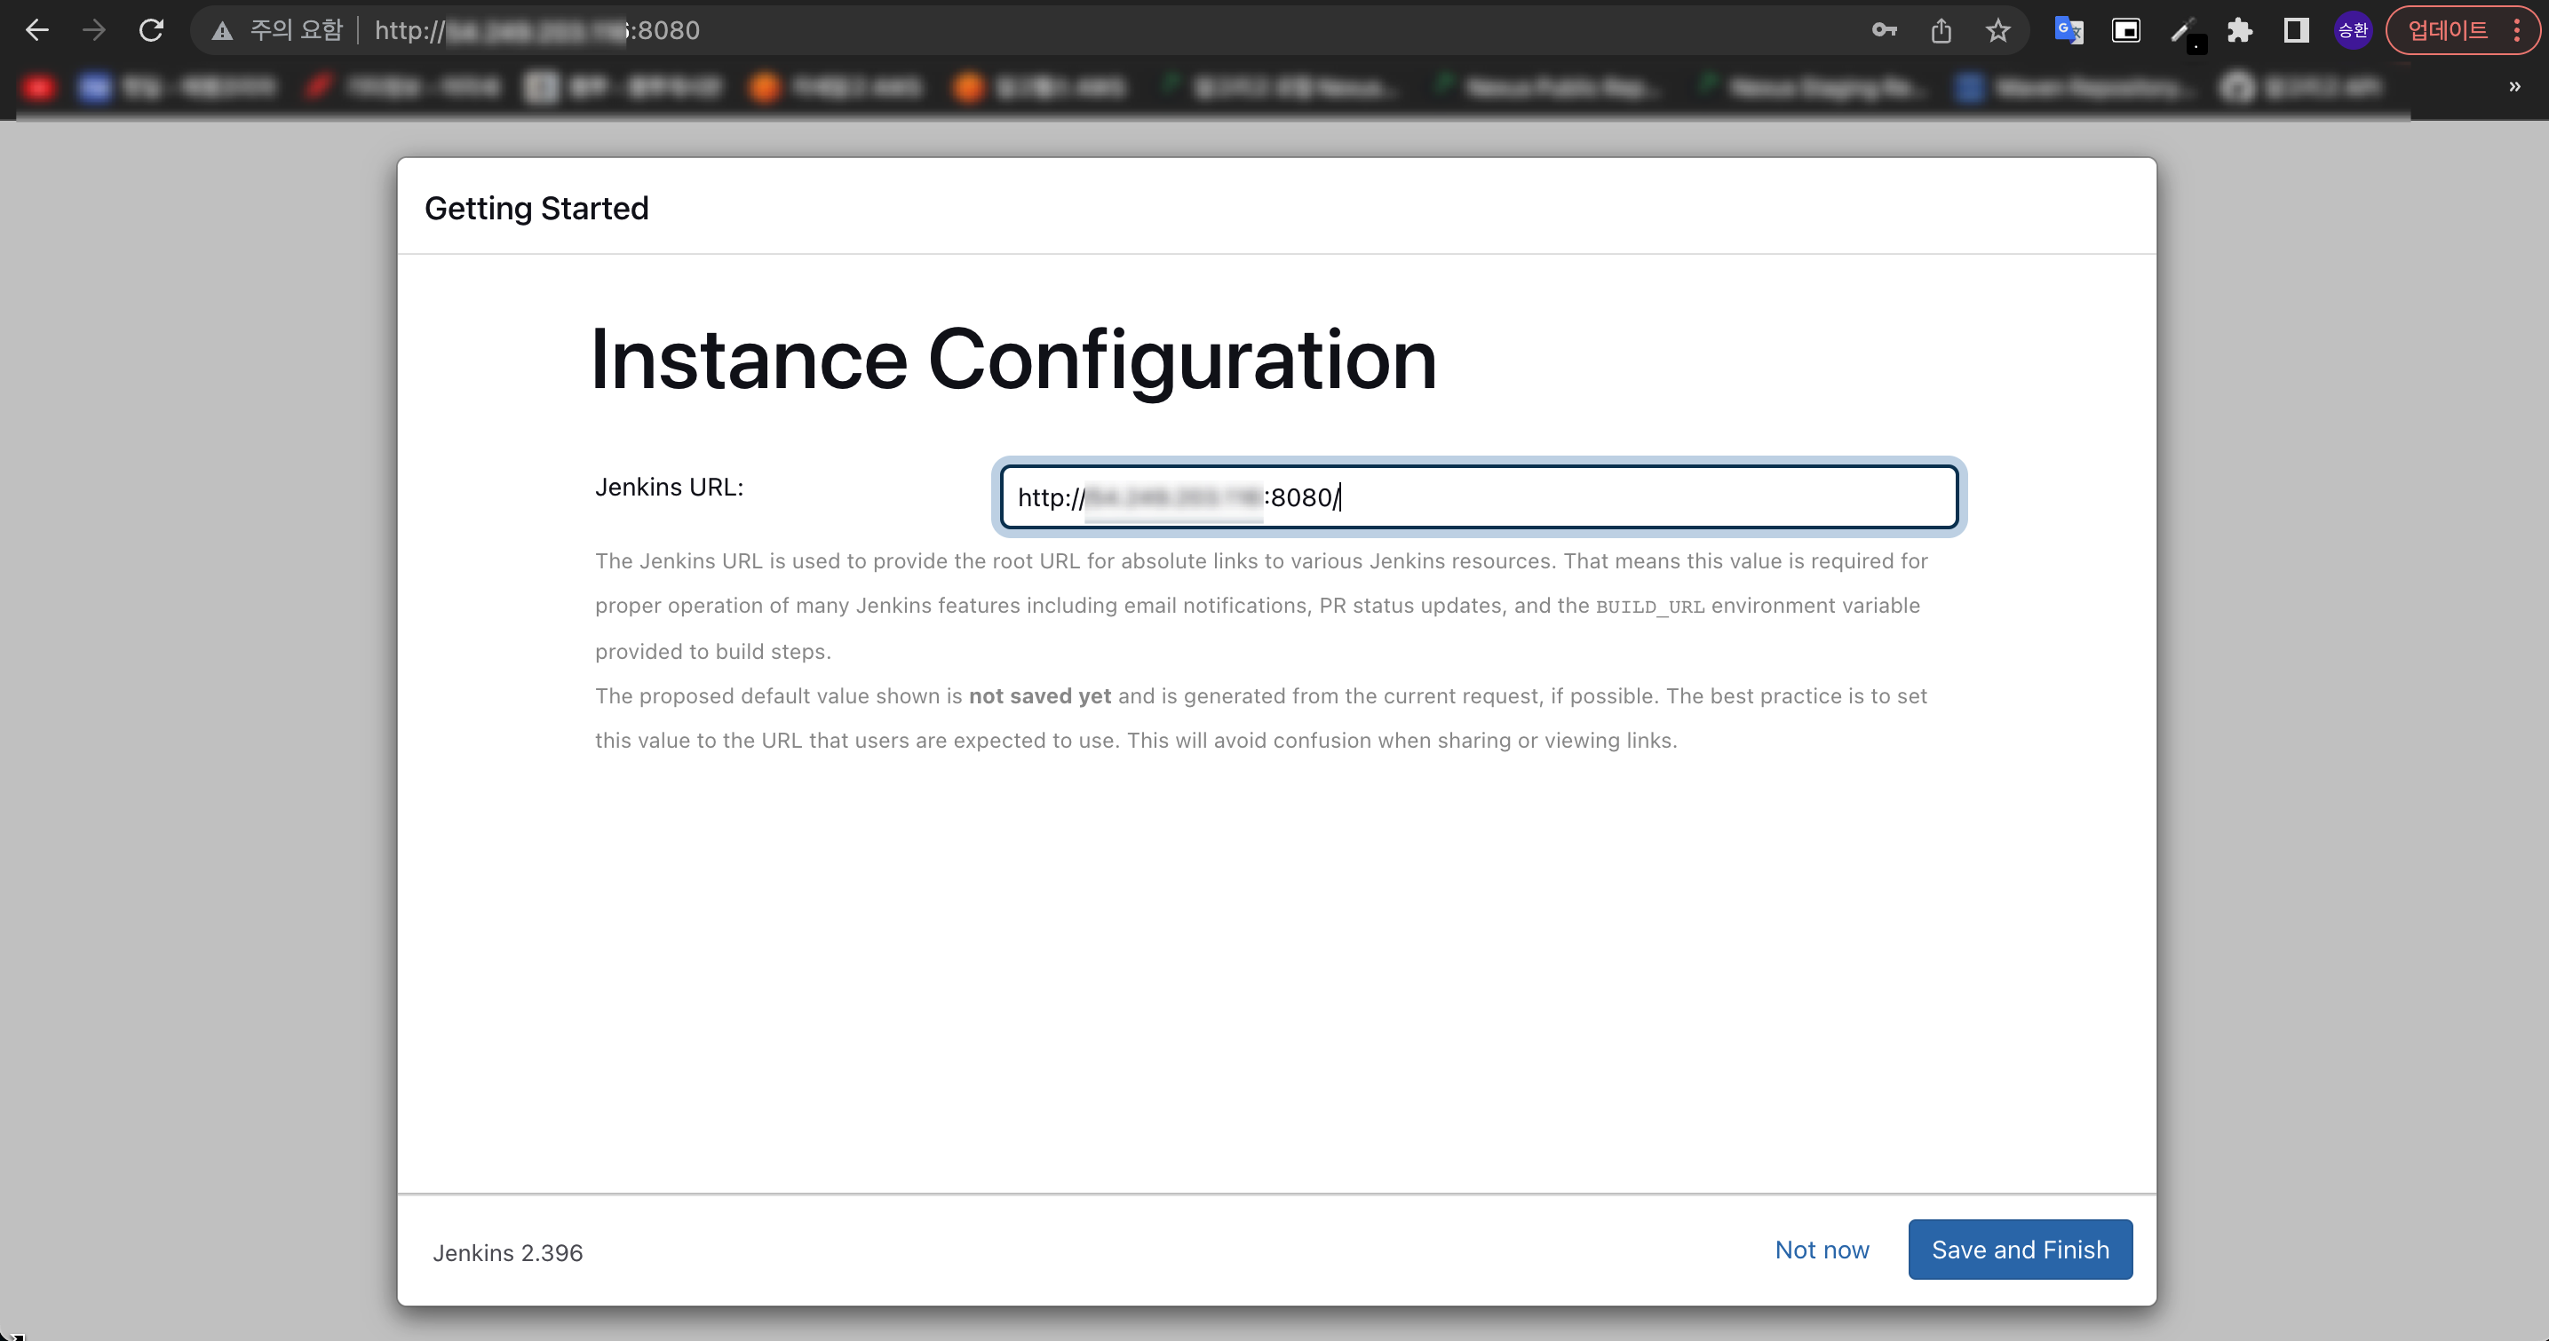
Task: Skip setup with Not now
Action: (x=1822, y=1249)
